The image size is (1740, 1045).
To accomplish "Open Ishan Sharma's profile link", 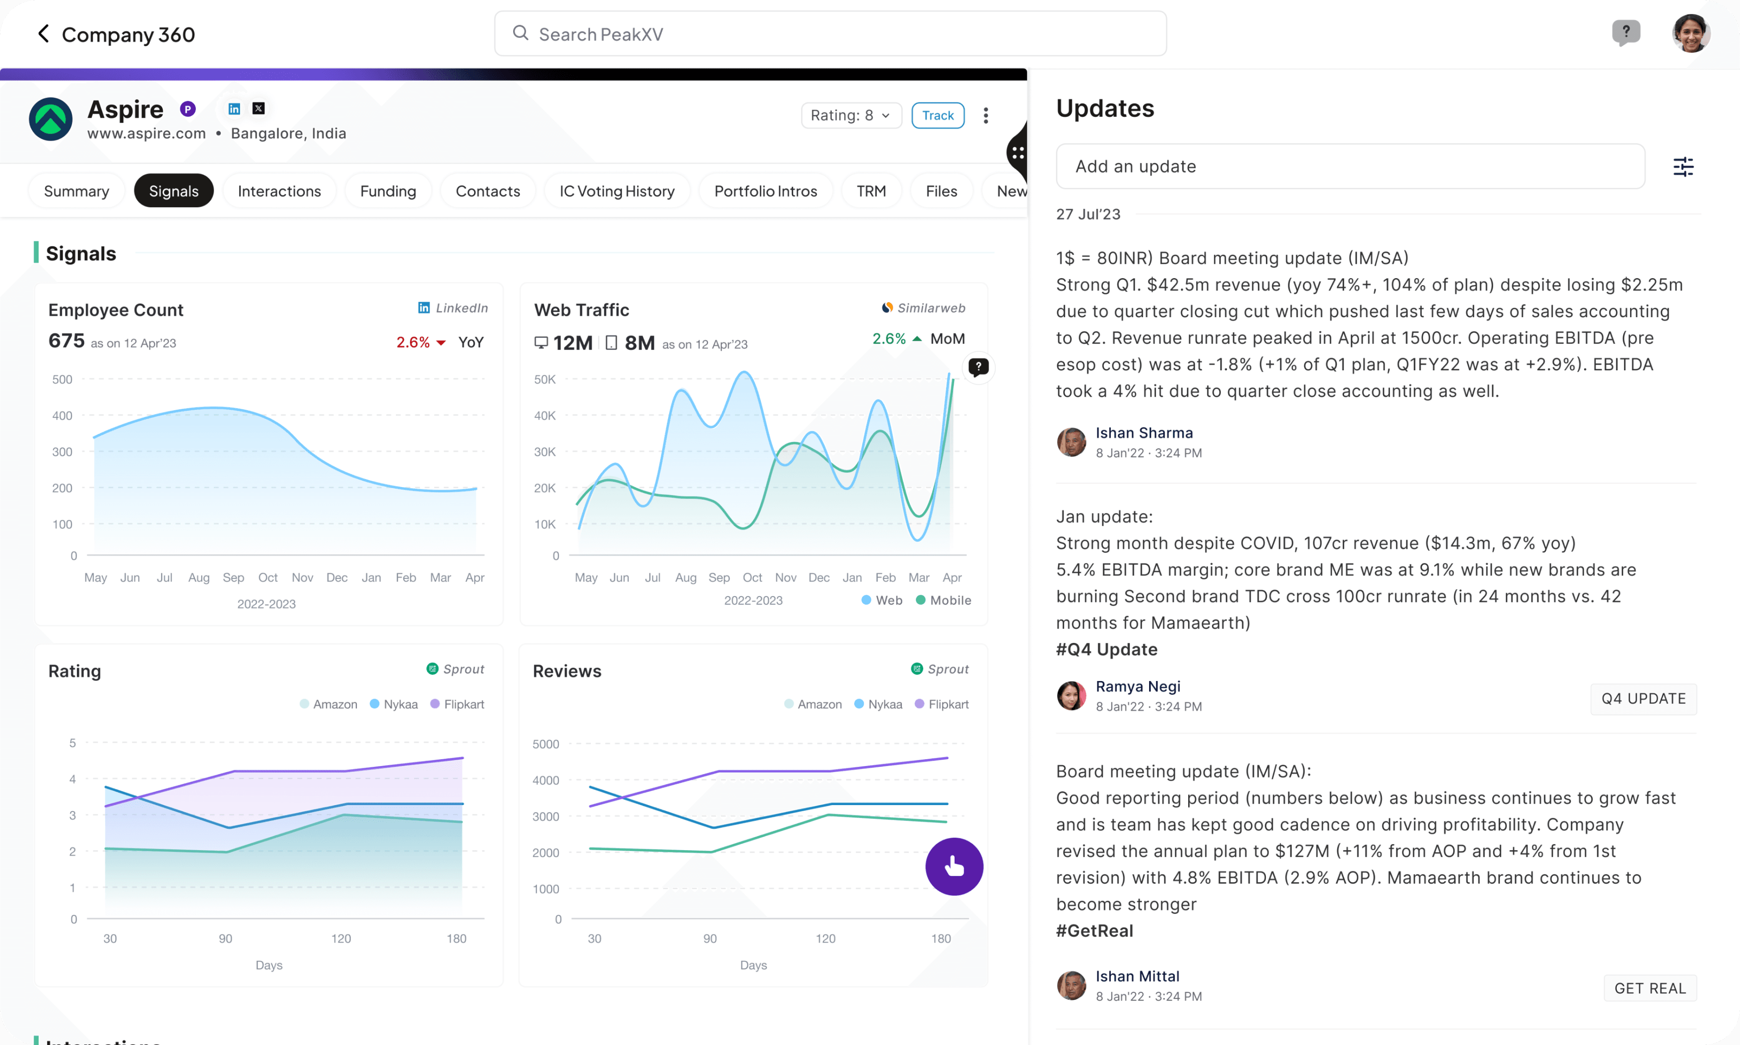I will tap(1144, 433).
